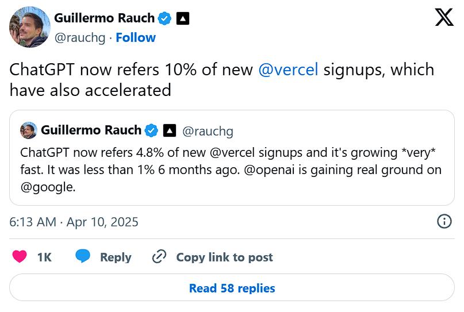Open the post info circle icon
The image size is (464, 312).
click(444, 221)
